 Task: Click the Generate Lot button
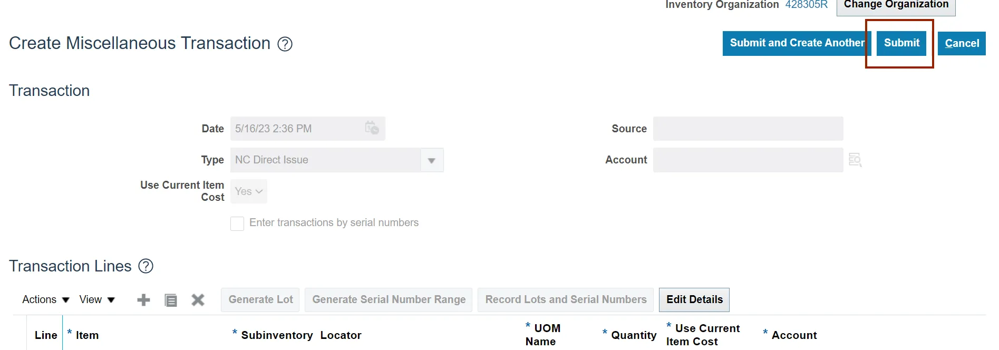(x=260, y=299)
